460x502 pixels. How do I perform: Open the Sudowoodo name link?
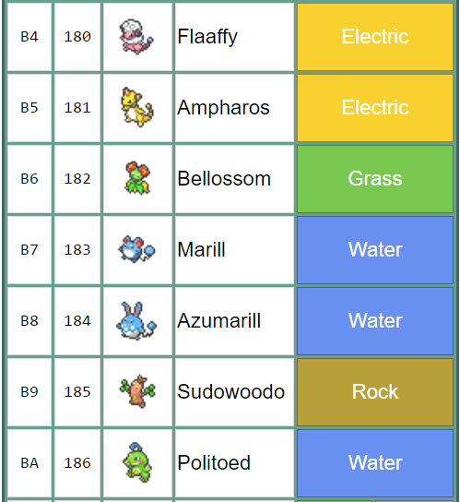click(x=231, y=391)
